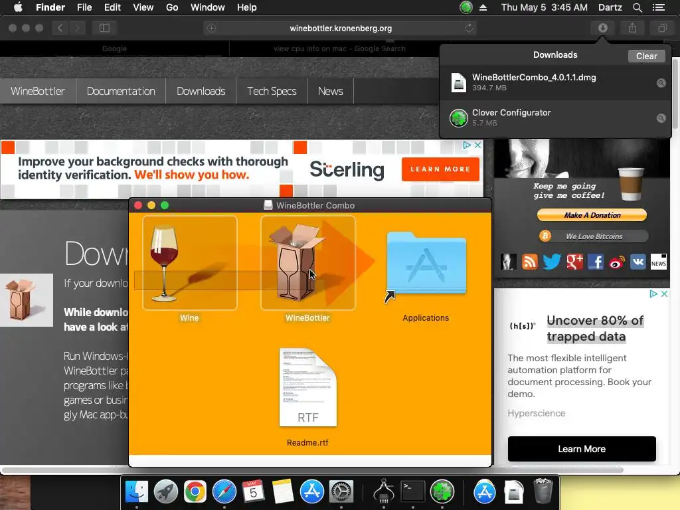Viewport: 680px width, 510px height.
Task: Open the Apple menu
Action: pyautogui.click(x=18, y=7)
